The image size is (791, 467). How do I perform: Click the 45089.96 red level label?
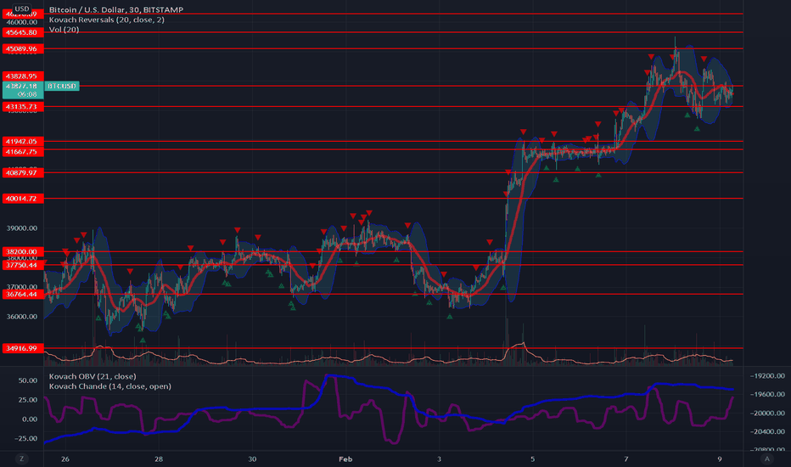[x=23, y=49]
